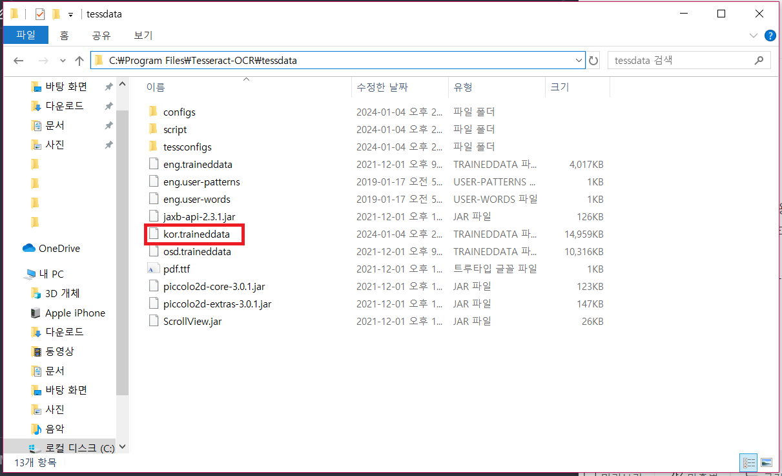782x476 pixels.
Task: Click the refresh icon beside the address bar
Action: 593,60
